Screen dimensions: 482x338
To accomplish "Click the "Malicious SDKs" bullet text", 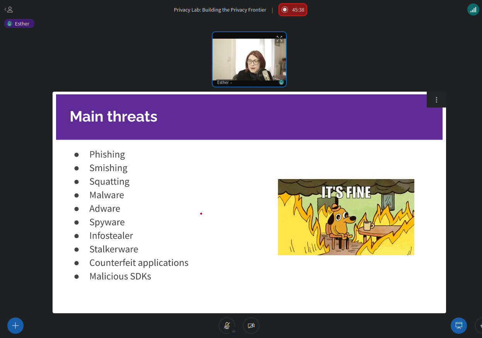I will tap(120, 276).
